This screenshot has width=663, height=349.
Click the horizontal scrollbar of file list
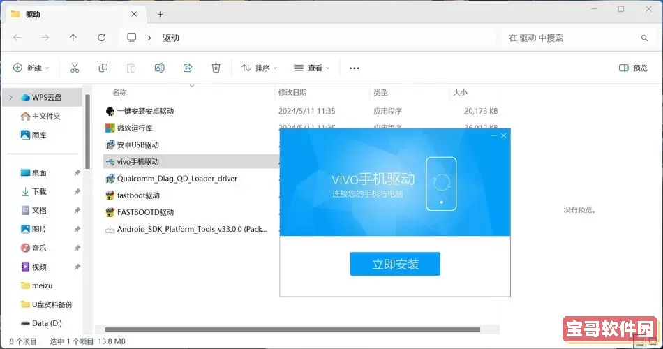click(x=292, y=329)
